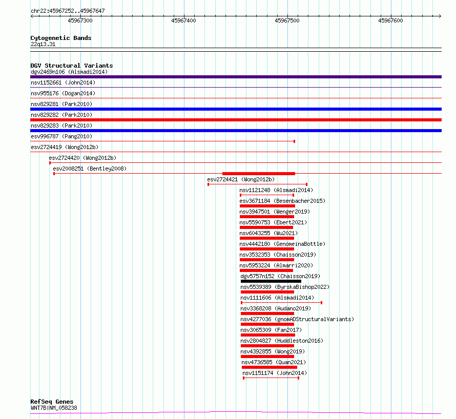Image resolution: width=456 pixels, height=419 pixels.
Task: Open nsv3947501 (Wenger2019) variant
Action: point(275,212)
